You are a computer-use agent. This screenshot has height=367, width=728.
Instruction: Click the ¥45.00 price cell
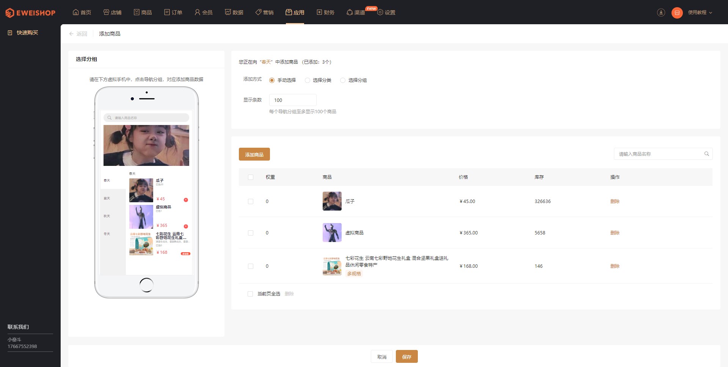pyautogui.click(x=467, y=201)
